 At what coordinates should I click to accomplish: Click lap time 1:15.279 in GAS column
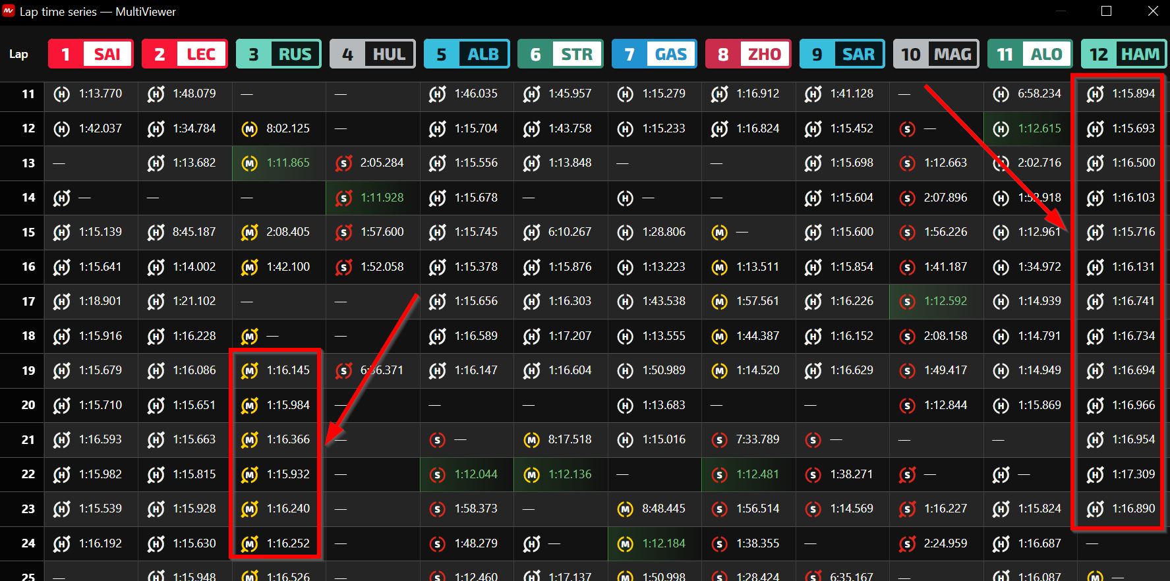(664, 94)
